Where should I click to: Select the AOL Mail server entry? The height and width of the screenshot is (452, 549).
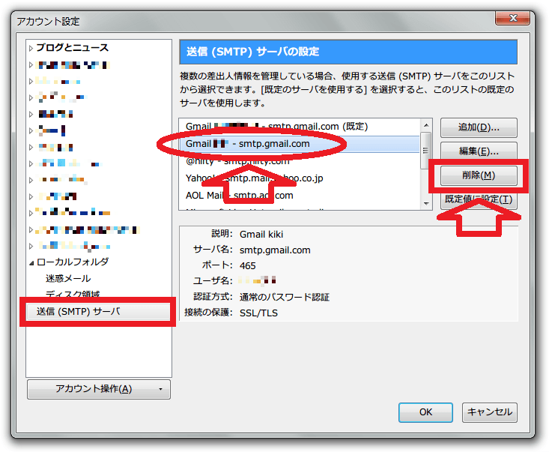click(x=300, y=196)
